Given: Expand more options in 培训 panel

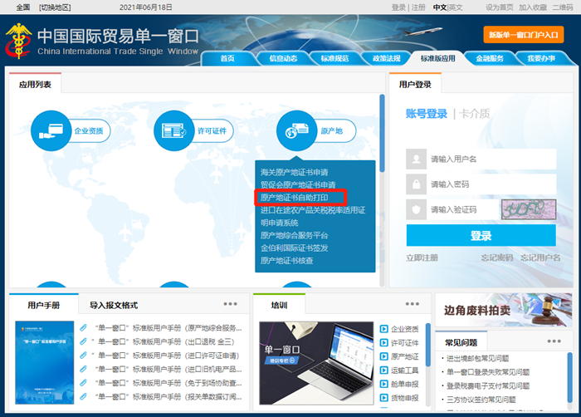Looking at the screenshot, I should 410,305.
